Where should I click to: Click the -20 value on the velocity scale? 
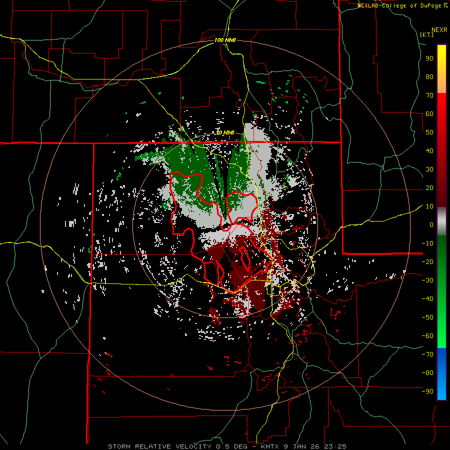(427, 261)
